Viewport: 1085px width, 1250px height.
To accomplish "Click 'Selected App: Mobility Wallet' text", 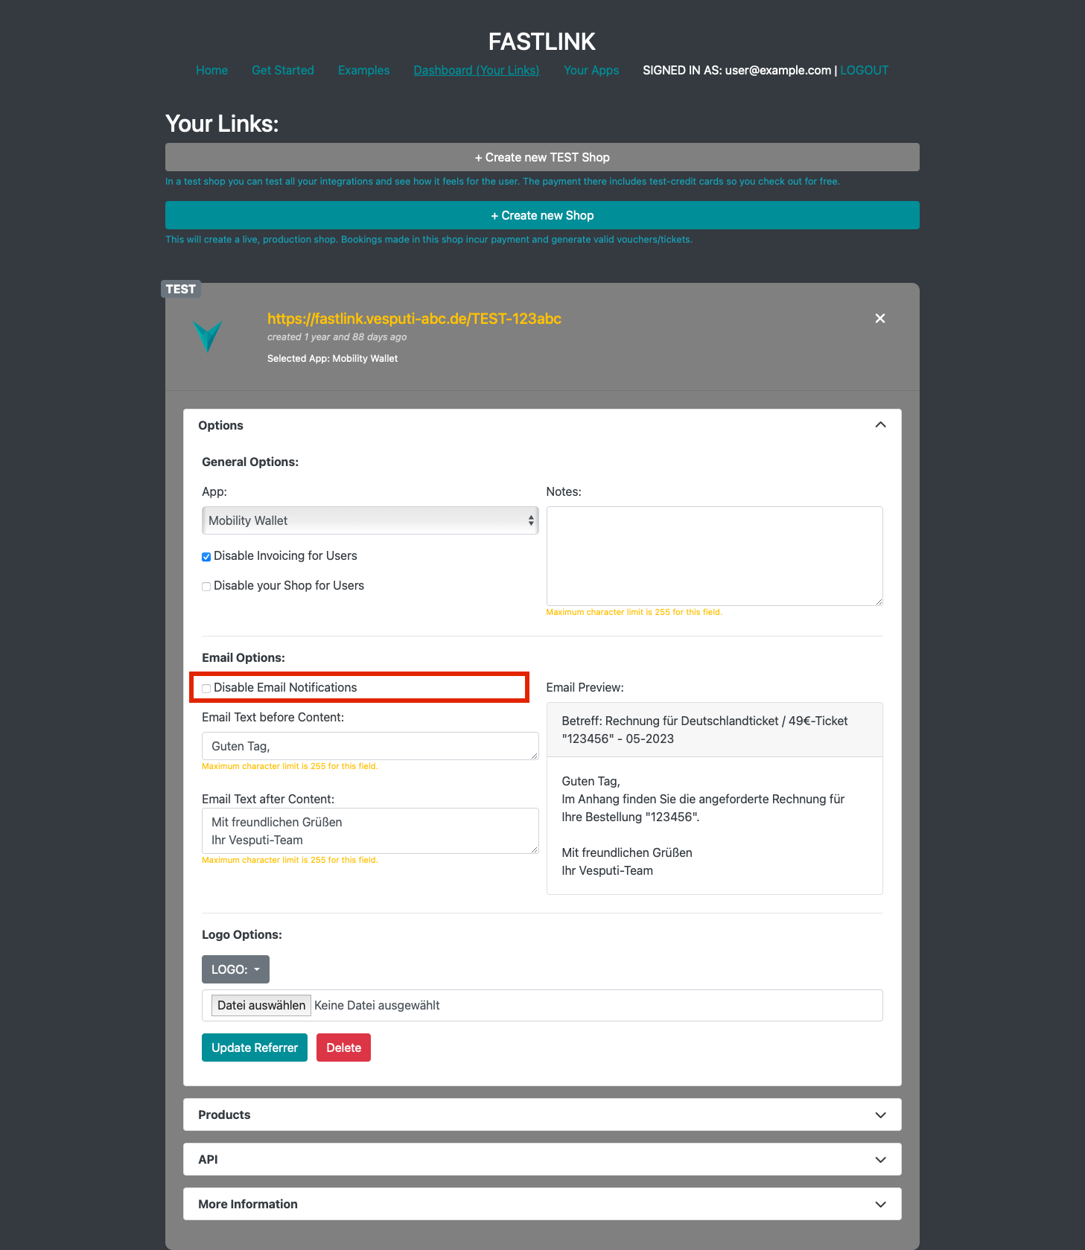I will pyautogui.click(x=333, y=358).
